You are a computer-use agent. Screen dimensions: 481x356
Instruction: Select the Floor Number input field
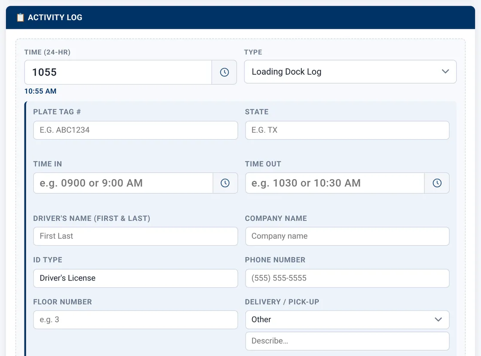(x=135, y=319)
